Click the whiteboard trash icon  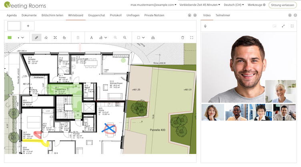(183, 38)
